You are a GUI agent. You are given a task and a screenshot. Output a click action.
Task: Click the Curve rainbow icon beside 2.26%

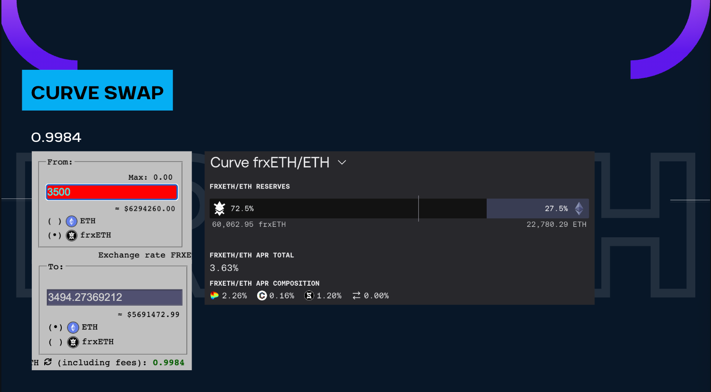[215, 296]
